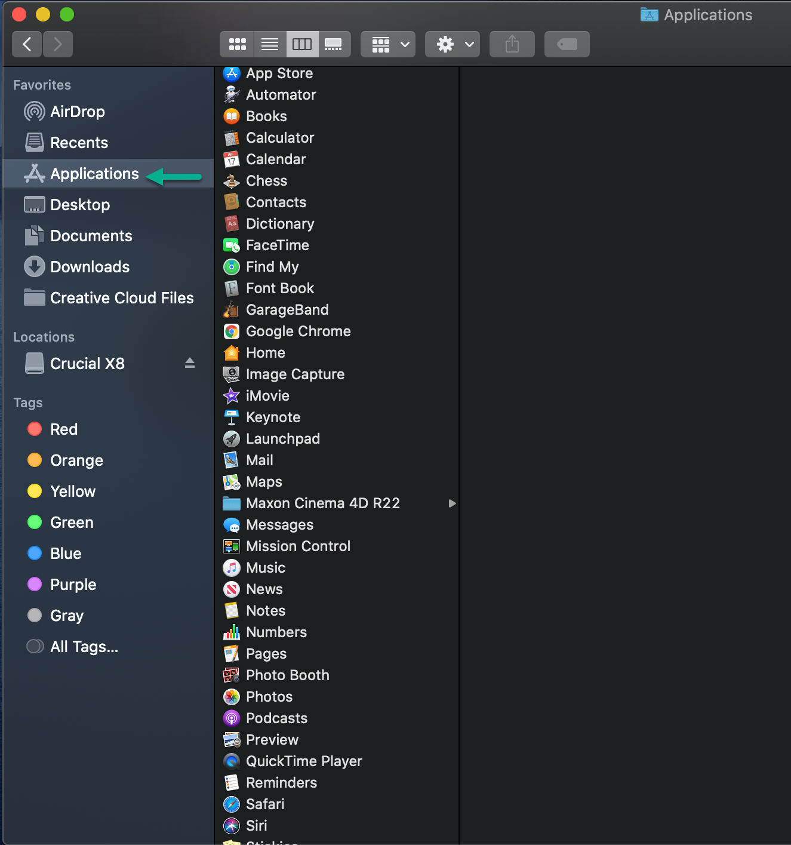Eject the Crucial X8 drive

pos(190,362)
